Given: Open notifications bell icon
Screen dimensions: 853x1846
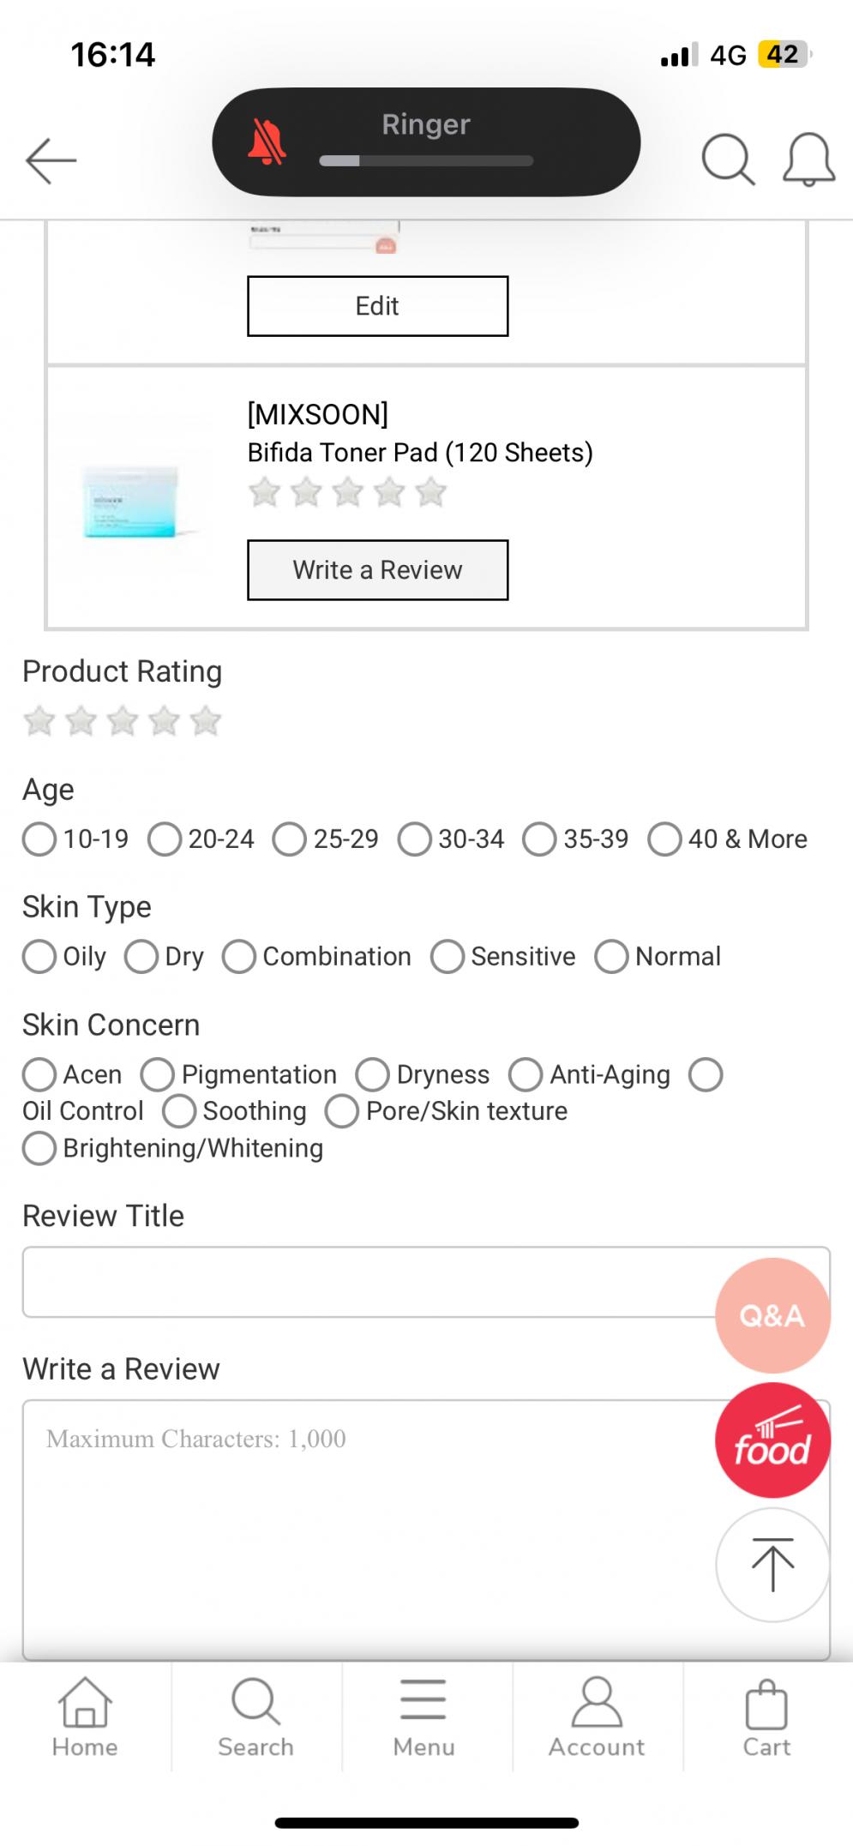Looking at the screenshot, I should pos(808,159).
